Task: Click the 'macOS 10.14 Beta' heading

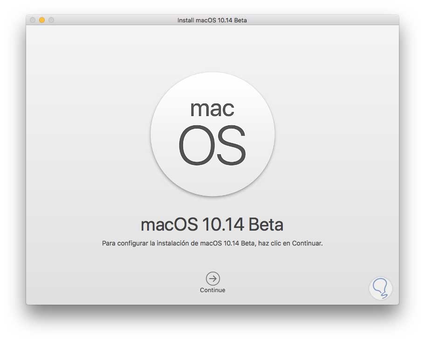Action: tap(212, 225)
